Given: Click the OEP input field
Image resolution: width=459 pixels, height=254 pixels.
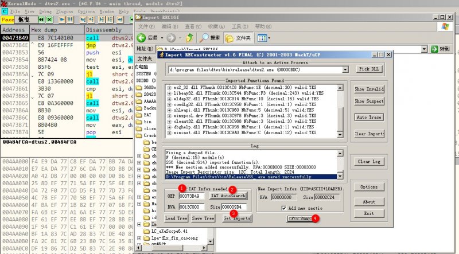Looking at the screenshot, I should point(192,196).
